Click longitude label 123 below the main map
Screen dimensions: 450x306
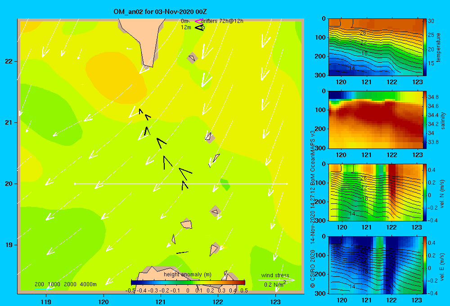click(x=275, y=302)
